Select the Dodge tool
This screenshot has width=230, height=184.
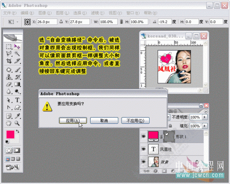click(17, 92)
